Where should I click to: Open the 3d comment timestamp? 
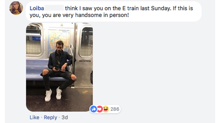pos(65,118)
